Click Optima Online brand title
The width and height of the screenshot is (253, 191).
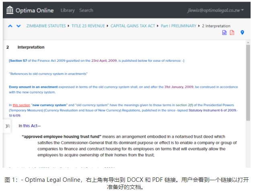[35, 10]
